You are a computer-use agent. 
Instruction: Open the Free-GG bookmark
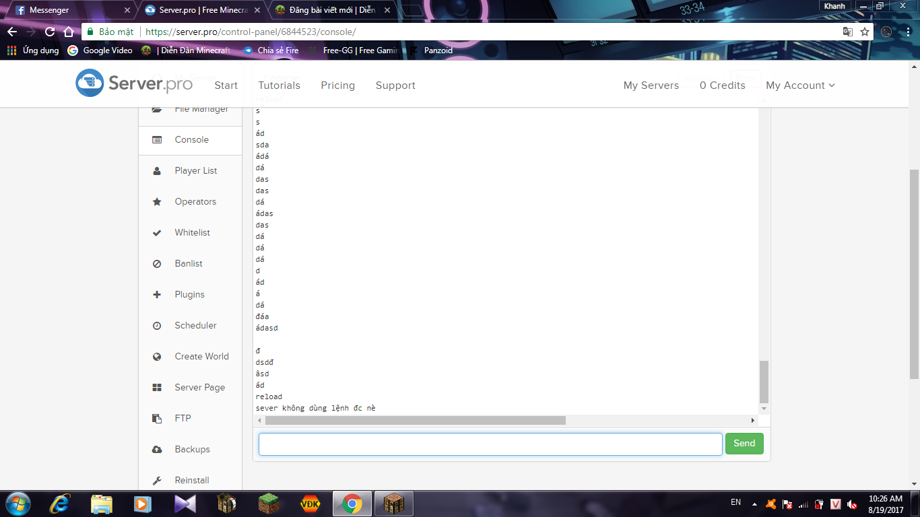353,50
